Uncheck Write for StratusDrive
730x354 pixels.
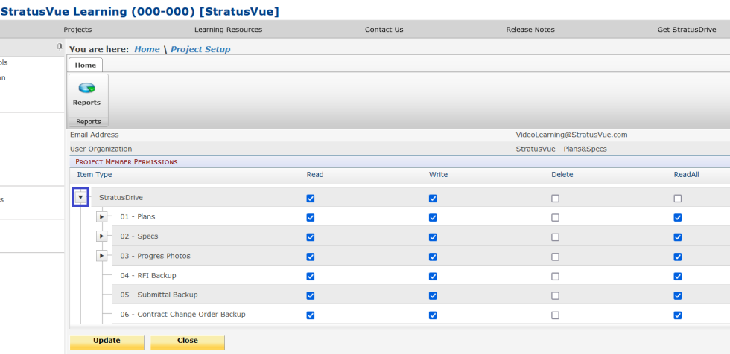click(x=433, y=199)
